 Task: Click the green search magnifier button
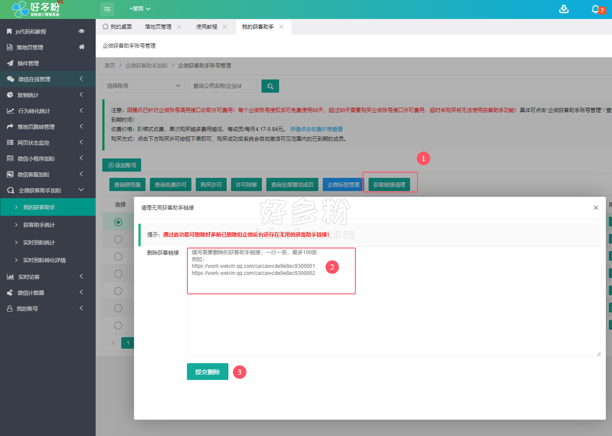tap(270, 86)
